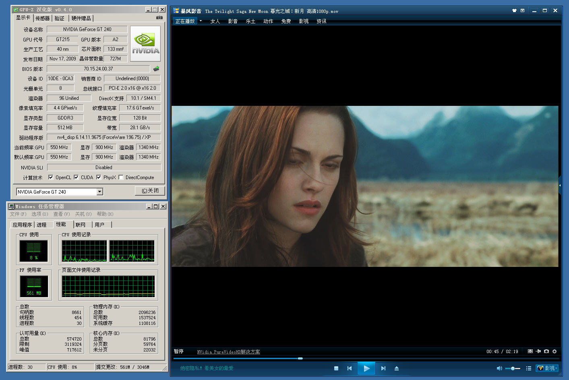Open the 影视 channel in the top bar
Viewport: 569px width, 380px height.
point(304,21)
